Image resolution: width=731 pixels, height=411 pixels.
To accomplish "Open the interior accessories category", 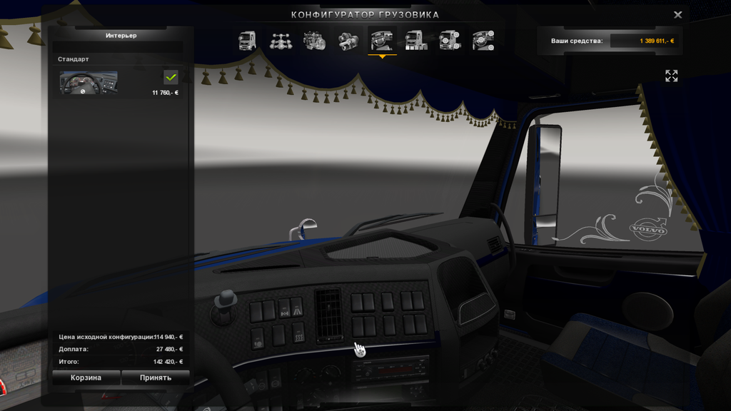I will click(x=483, y=41).
